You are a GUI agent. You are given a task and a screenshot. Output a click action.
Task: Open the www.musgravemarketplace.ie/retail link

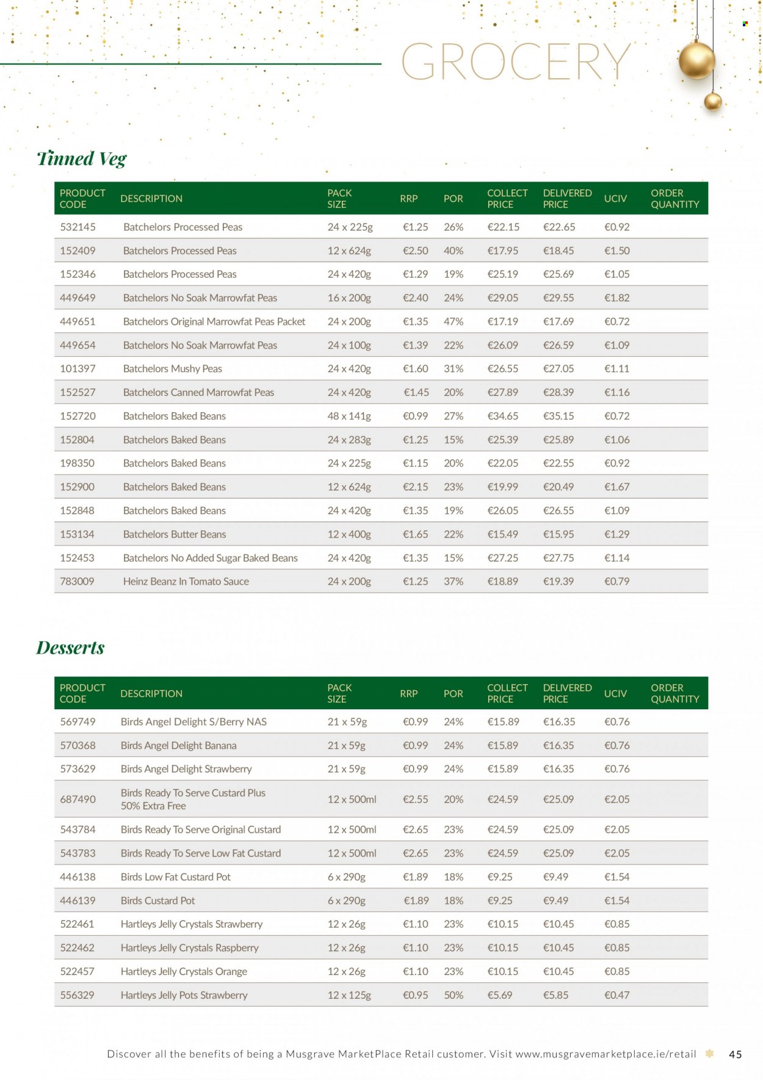(606, 1054)
